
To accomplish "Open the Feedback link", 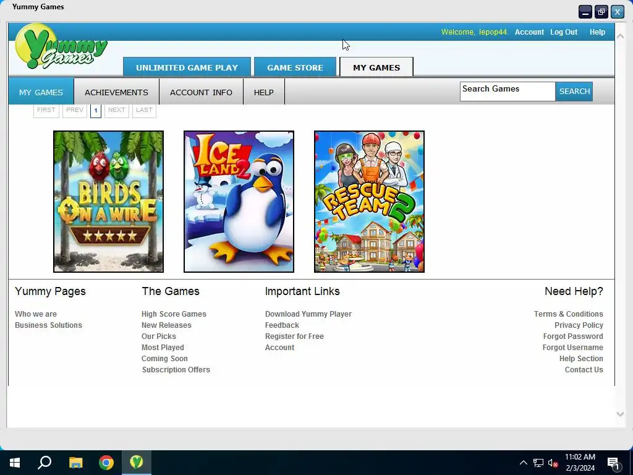I will pos(282,325).
